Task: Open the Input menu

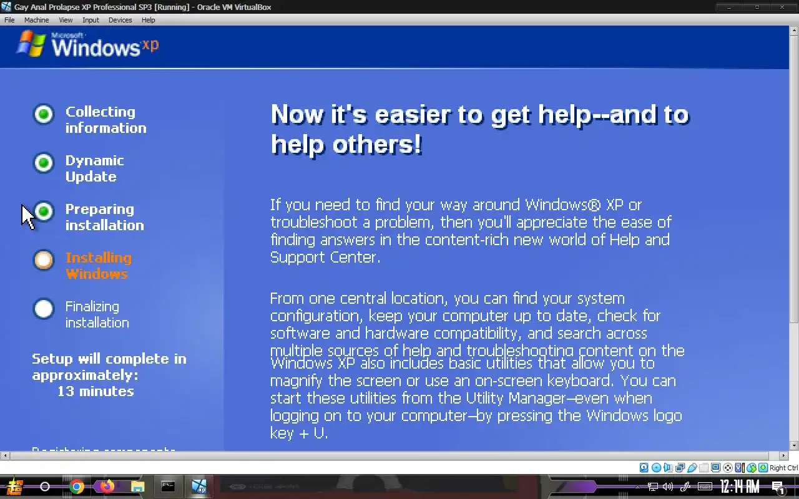Action: point(91,20)
